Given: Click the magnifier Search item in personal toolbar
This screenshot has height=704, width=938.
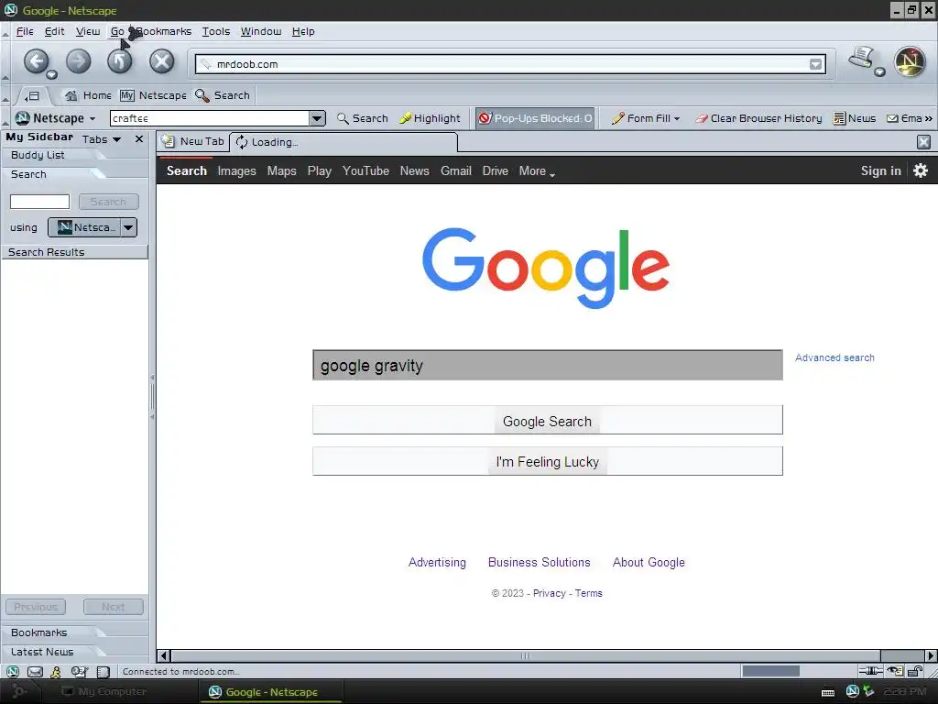Looking at the screenshot, I should tap(223, 95).
